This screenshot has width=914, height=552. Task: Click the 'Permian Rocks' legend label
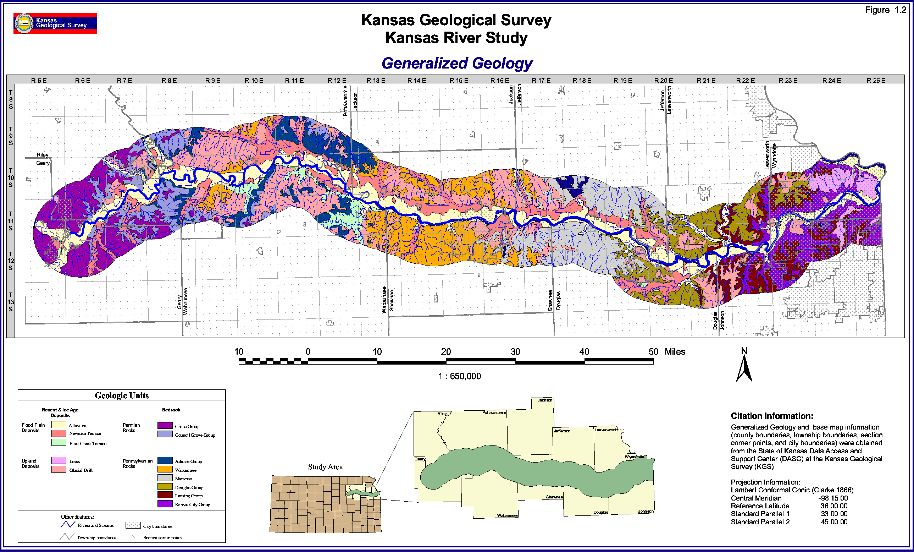pos(131,428)
